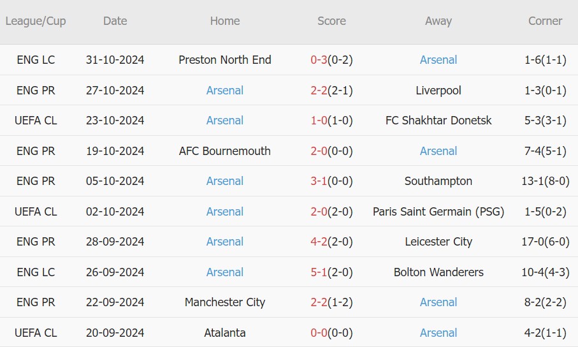The image size is (578, 347).
Task: Select Arsenal in the Shakhtar Donetsk row
Action: click(x=224, y=121)
